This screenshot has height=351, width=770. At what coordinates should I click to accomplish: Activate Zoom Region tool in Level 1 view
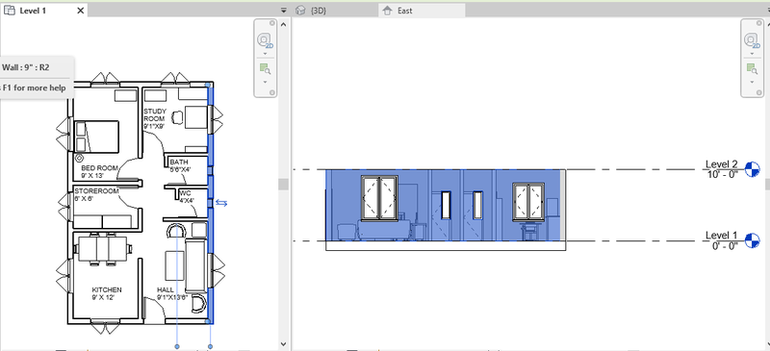266,68
